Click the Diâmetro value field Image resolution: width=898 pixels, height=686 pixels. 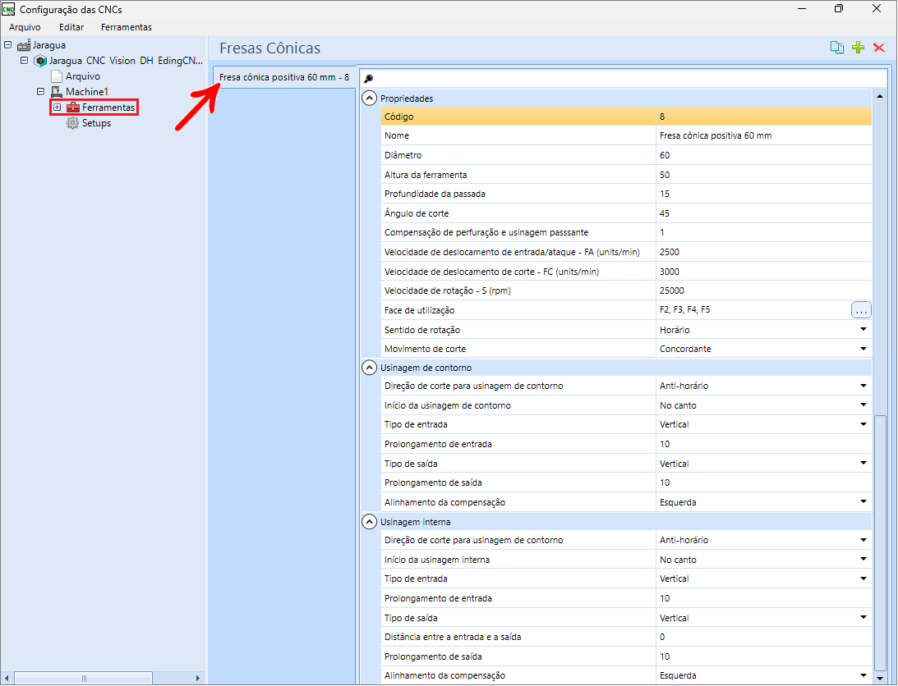click(762, 155)
